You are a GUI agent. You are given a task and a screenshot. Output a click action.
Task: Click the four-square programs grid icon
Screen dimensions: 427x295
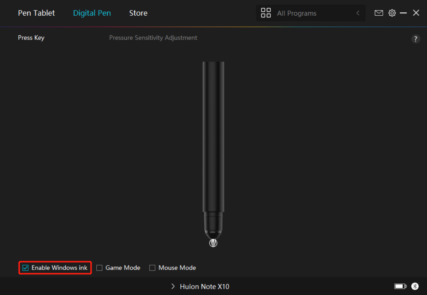(x=266, y=13)
